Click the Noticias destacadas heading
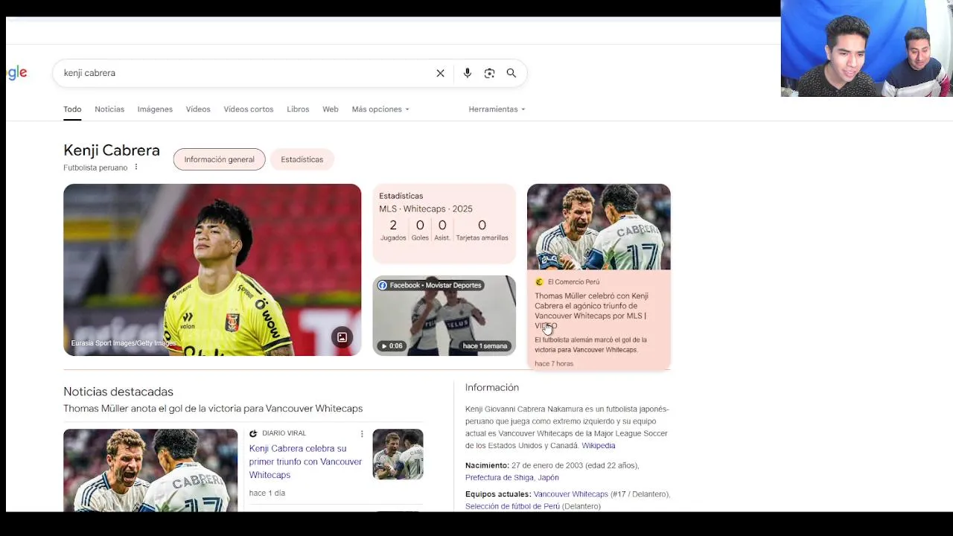953x536 pixels. point(118,392)
